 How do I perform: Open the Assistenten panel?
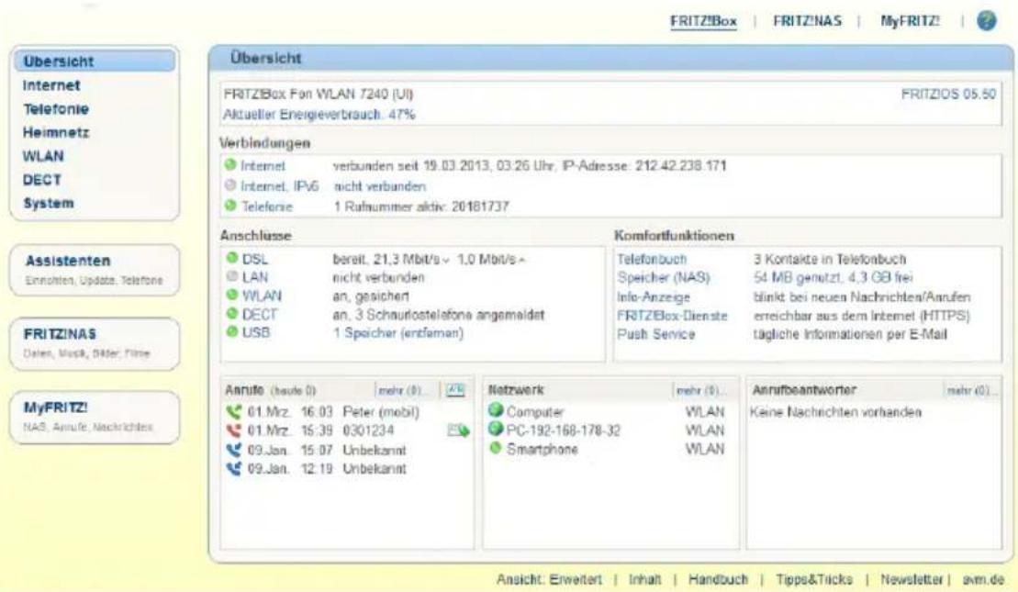95,270
